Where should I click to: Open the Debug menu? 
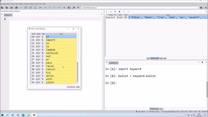[21, 4]
